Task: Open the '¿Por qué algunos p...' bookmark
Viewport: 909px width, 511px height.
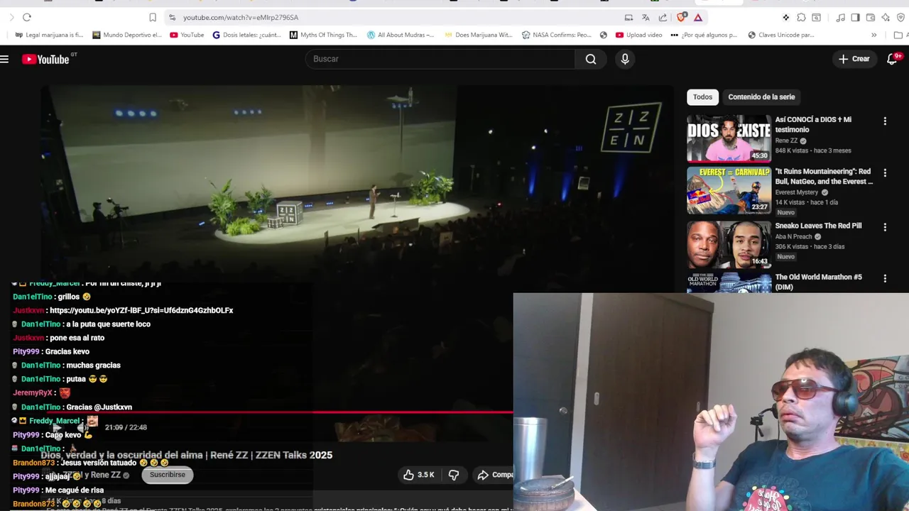Action: click(x=704, y=35)
